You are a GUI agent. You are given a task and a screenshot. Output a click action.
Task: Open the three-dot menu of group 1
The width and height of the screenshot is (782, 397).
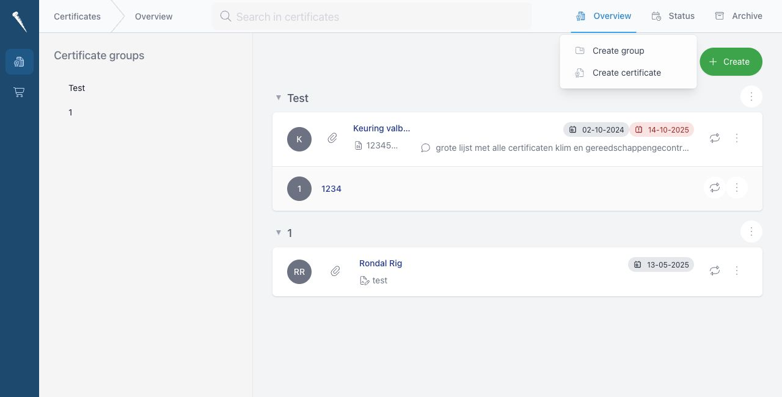point(751,231)
